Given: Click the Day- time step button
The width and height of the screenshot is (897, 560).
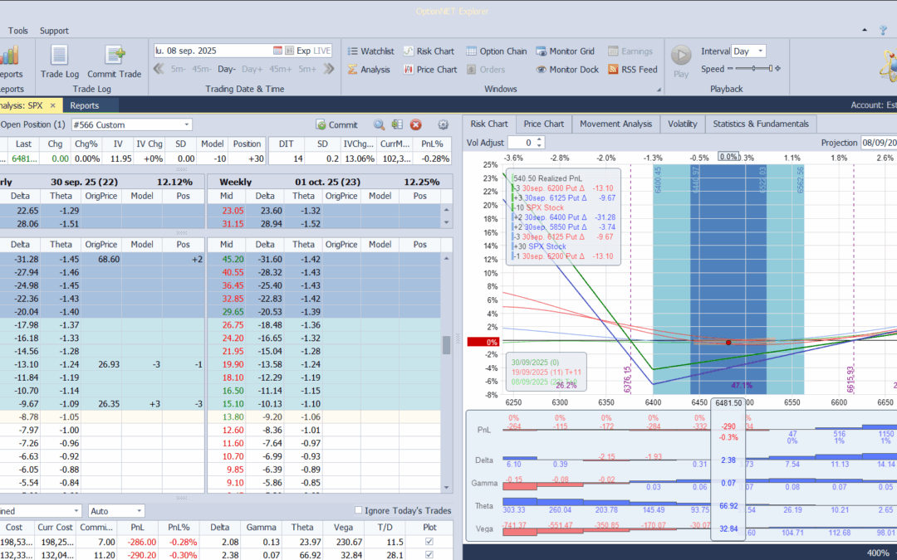Looking at the screenshot, I should point(227,69).
